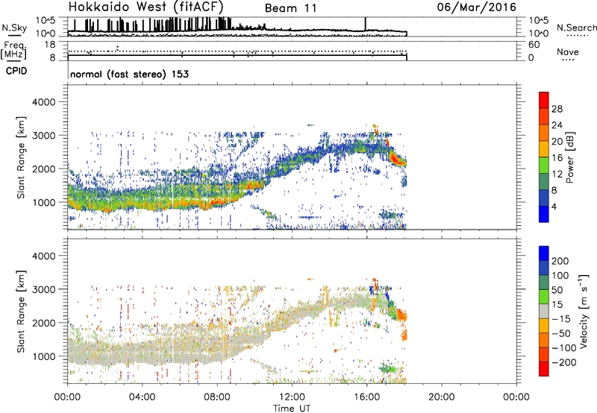Click the 'Power [dB]' color bar label
The height and width of the screenshot is (413, 597).
570,158
